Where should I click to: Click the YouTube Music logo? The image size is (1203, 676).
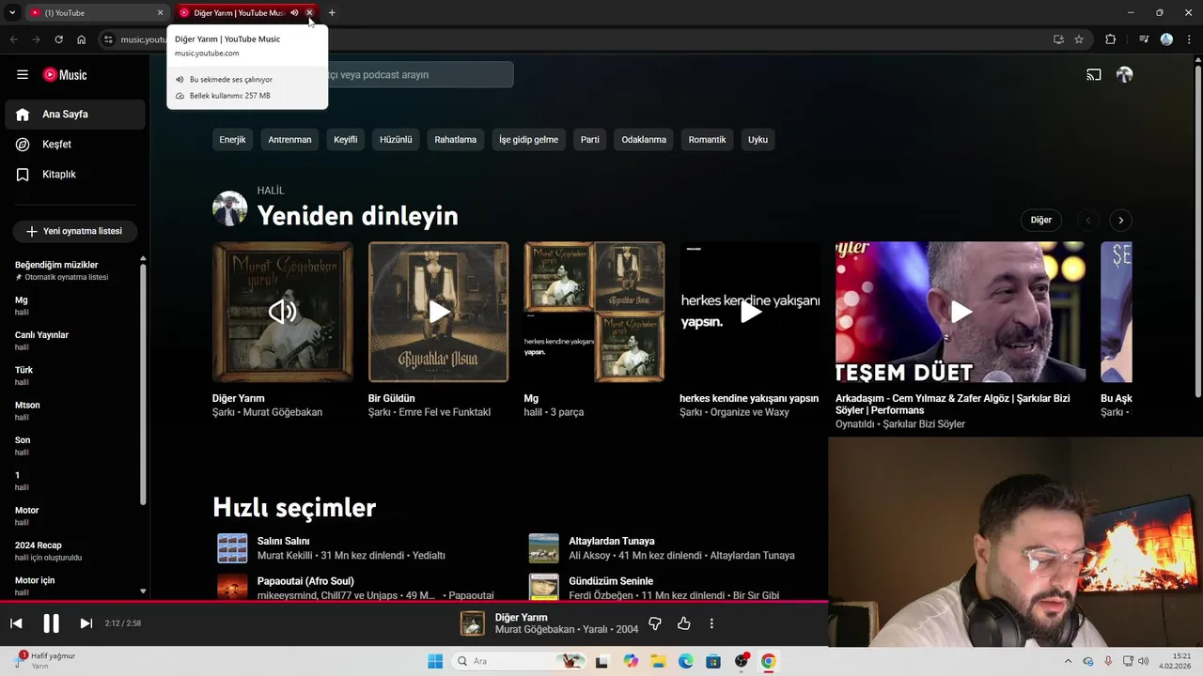[x=66, y=75]
